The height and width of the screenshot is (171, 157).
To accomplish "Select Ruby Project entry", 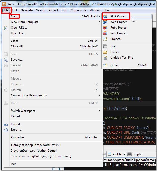I will pos(127,28).
